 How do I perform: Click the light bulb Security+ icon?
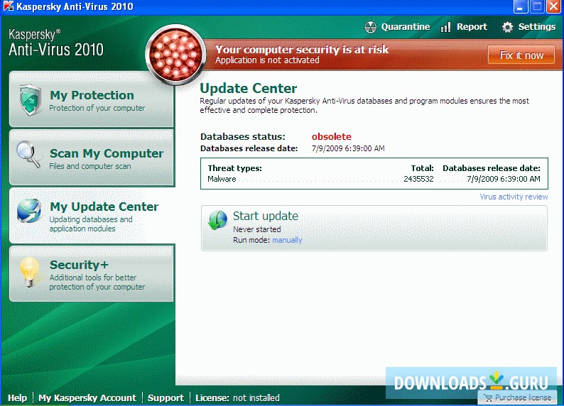pos(29,273)
